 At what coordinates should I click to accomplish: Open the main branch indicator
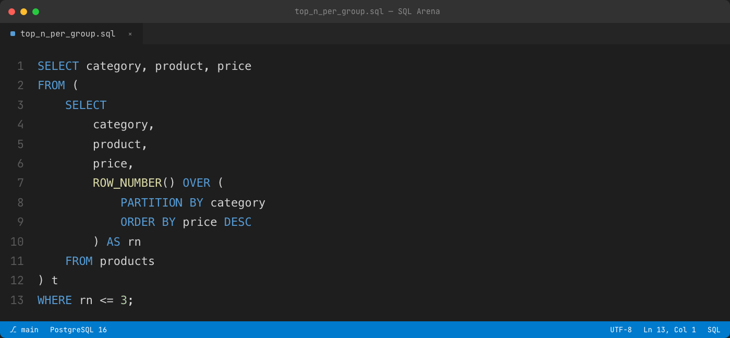(x=24, y=330)
